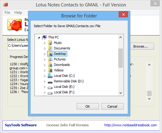Cancel the Browse for Folder dialog
The width and height of the screenshot is (162, 133).
click(x=112, y=106)
